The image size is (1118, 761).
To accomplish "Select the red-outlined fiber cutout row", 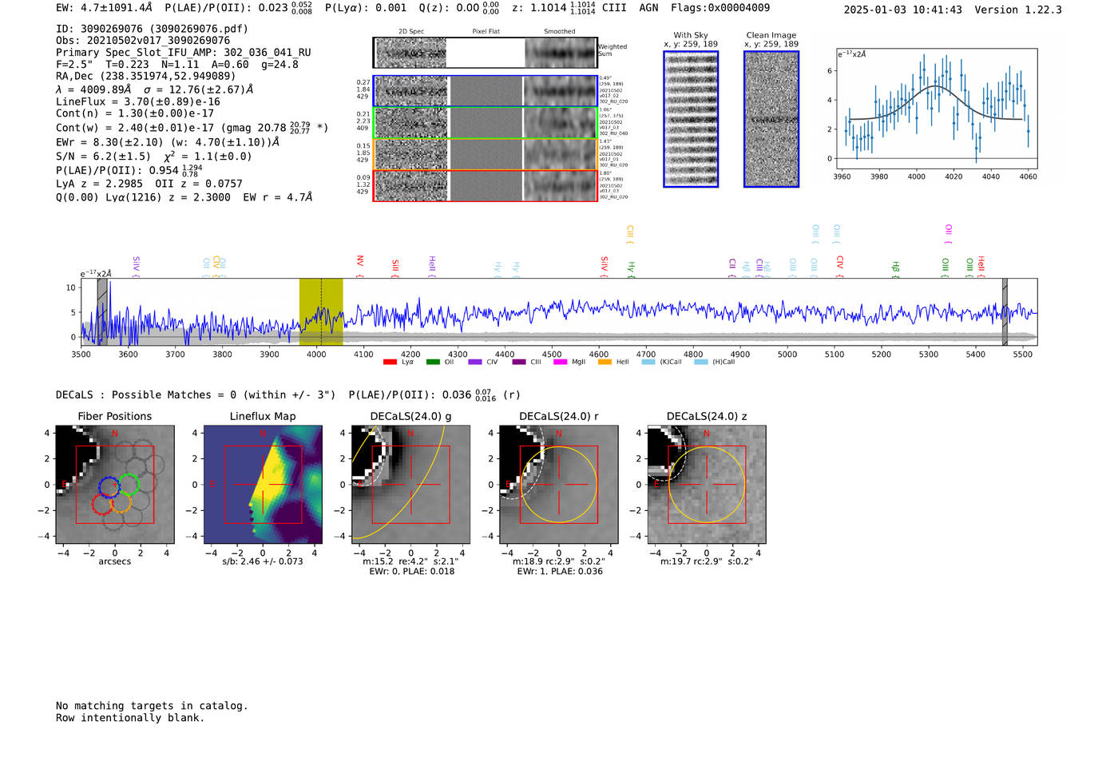I will pos(486,185).
